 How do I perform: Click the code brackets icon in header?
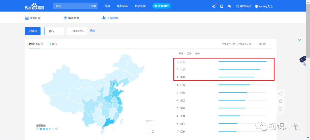point(214,6)
